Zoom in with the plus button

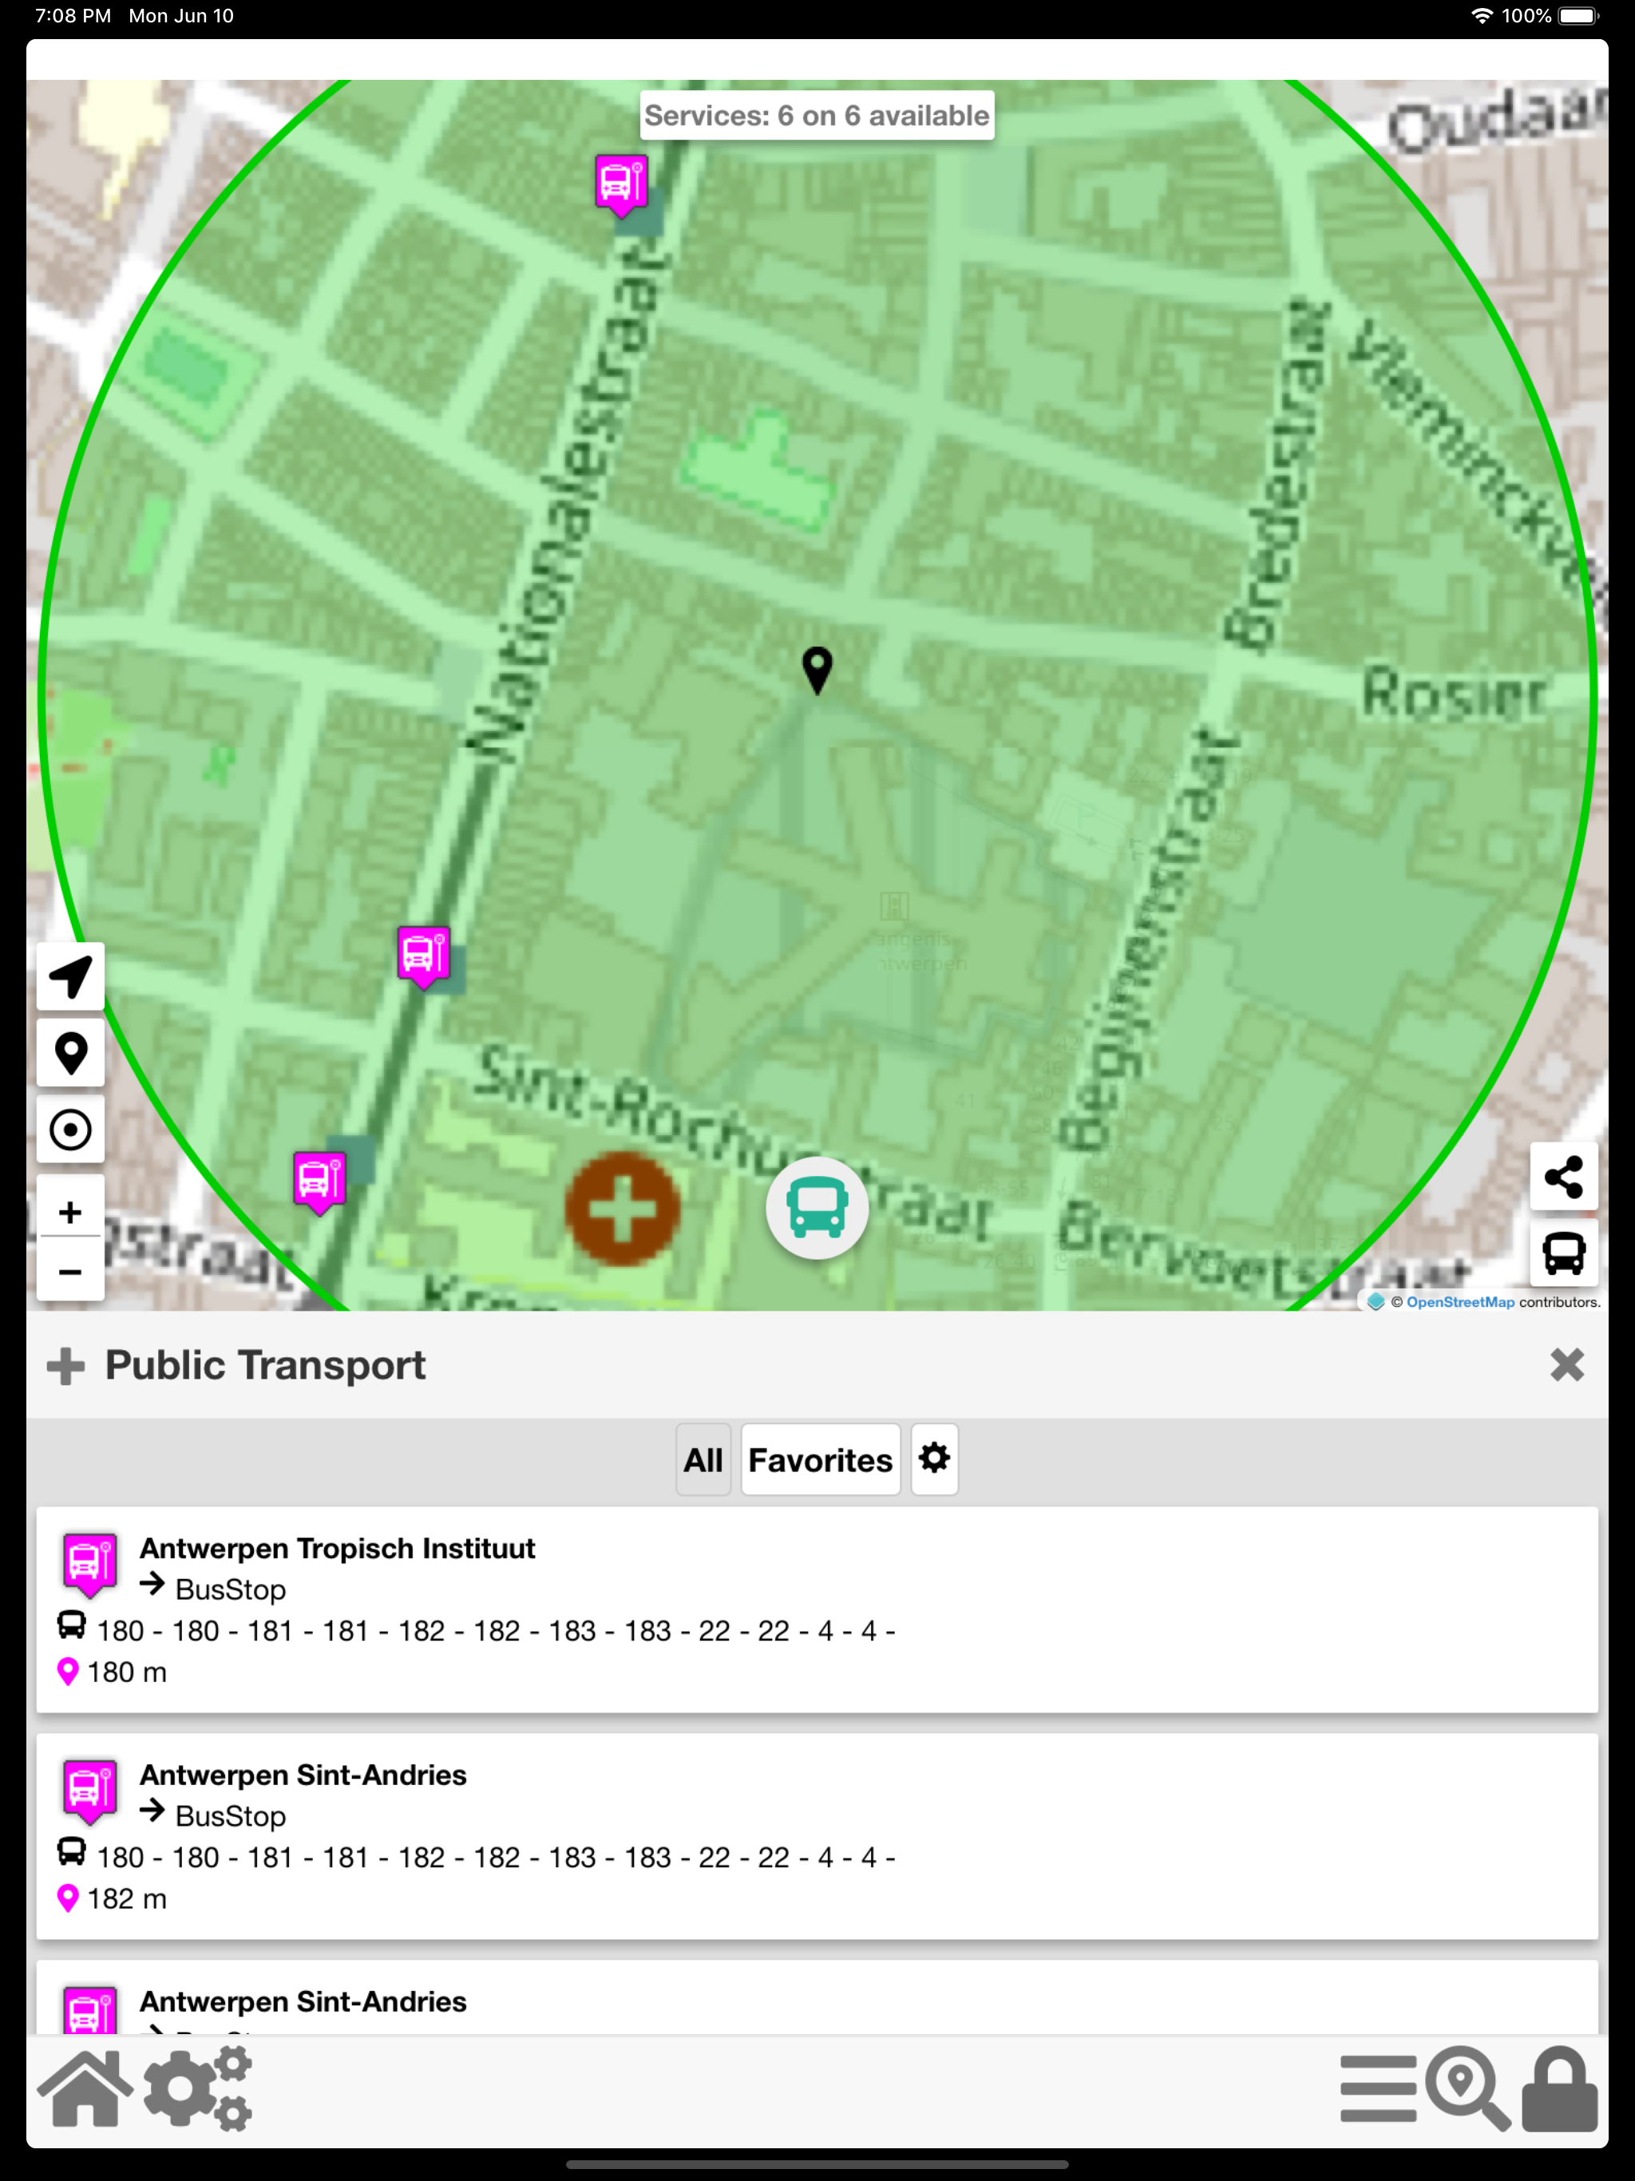coord(70,1211)
